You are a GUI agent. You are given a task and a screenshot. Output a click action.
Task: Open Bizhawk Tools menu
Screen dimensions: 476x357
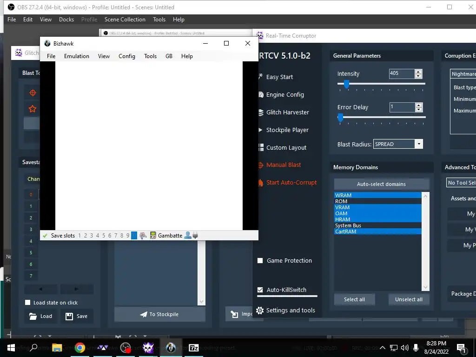point(150,56)
